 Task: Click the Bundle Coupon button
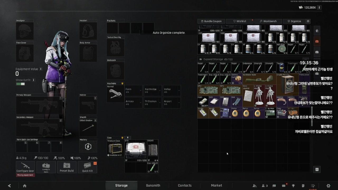pyautogui.click(x=211, y=21)
